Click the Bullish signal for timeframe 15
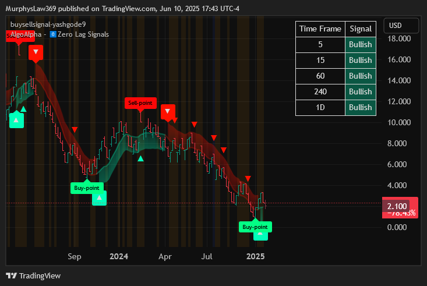427x286 pixels. 361,60
